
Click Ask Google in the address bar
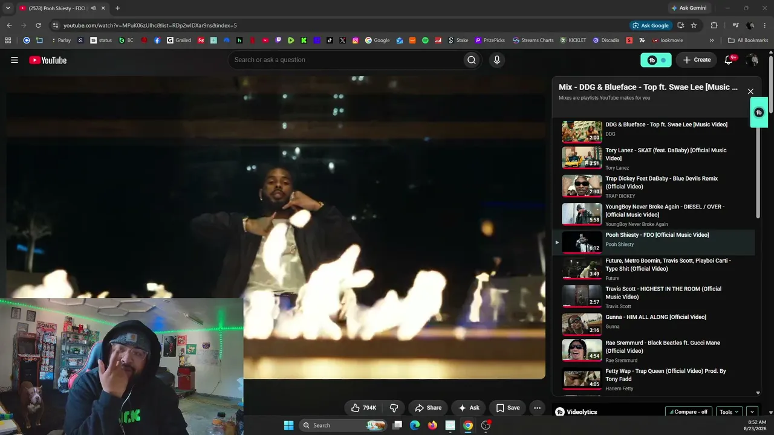[650, 25]
